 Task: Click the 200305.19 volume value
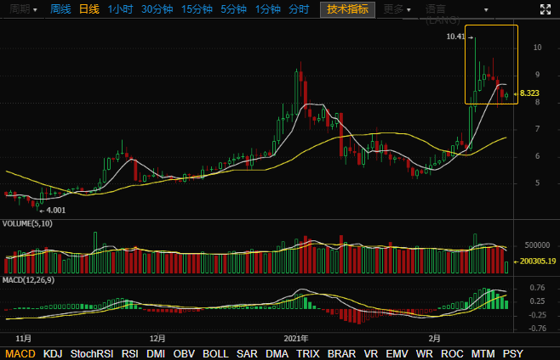(x=538, y=262)
